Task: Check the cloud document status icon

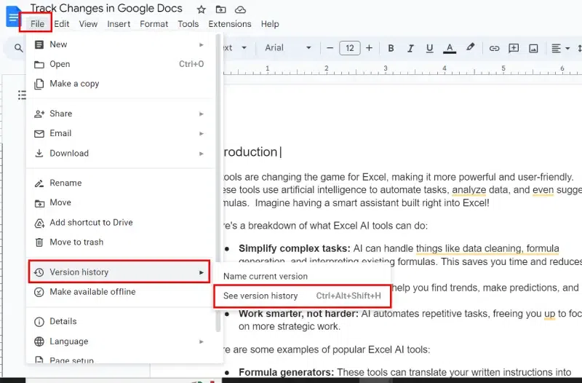Action: 241,9
